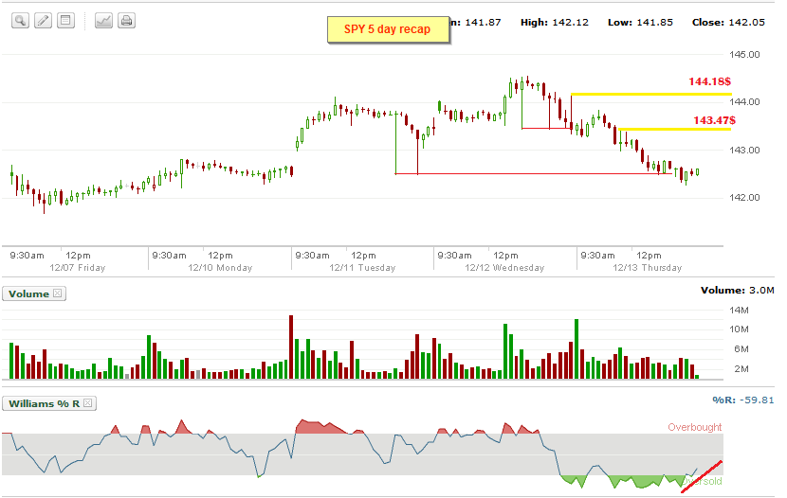This screenshot has width=787, height=498.
Task: Click the 6M volume axis label
Action: (x=741, y=349)
